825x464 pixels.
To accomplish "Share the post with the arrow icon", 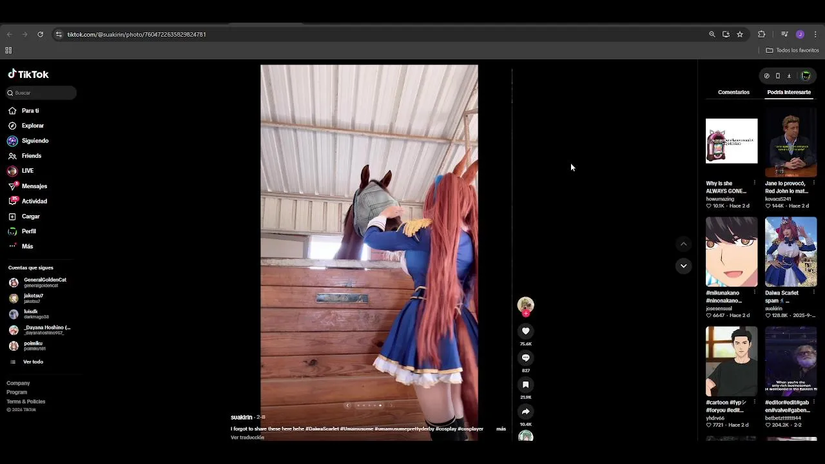I will (526, 412).
